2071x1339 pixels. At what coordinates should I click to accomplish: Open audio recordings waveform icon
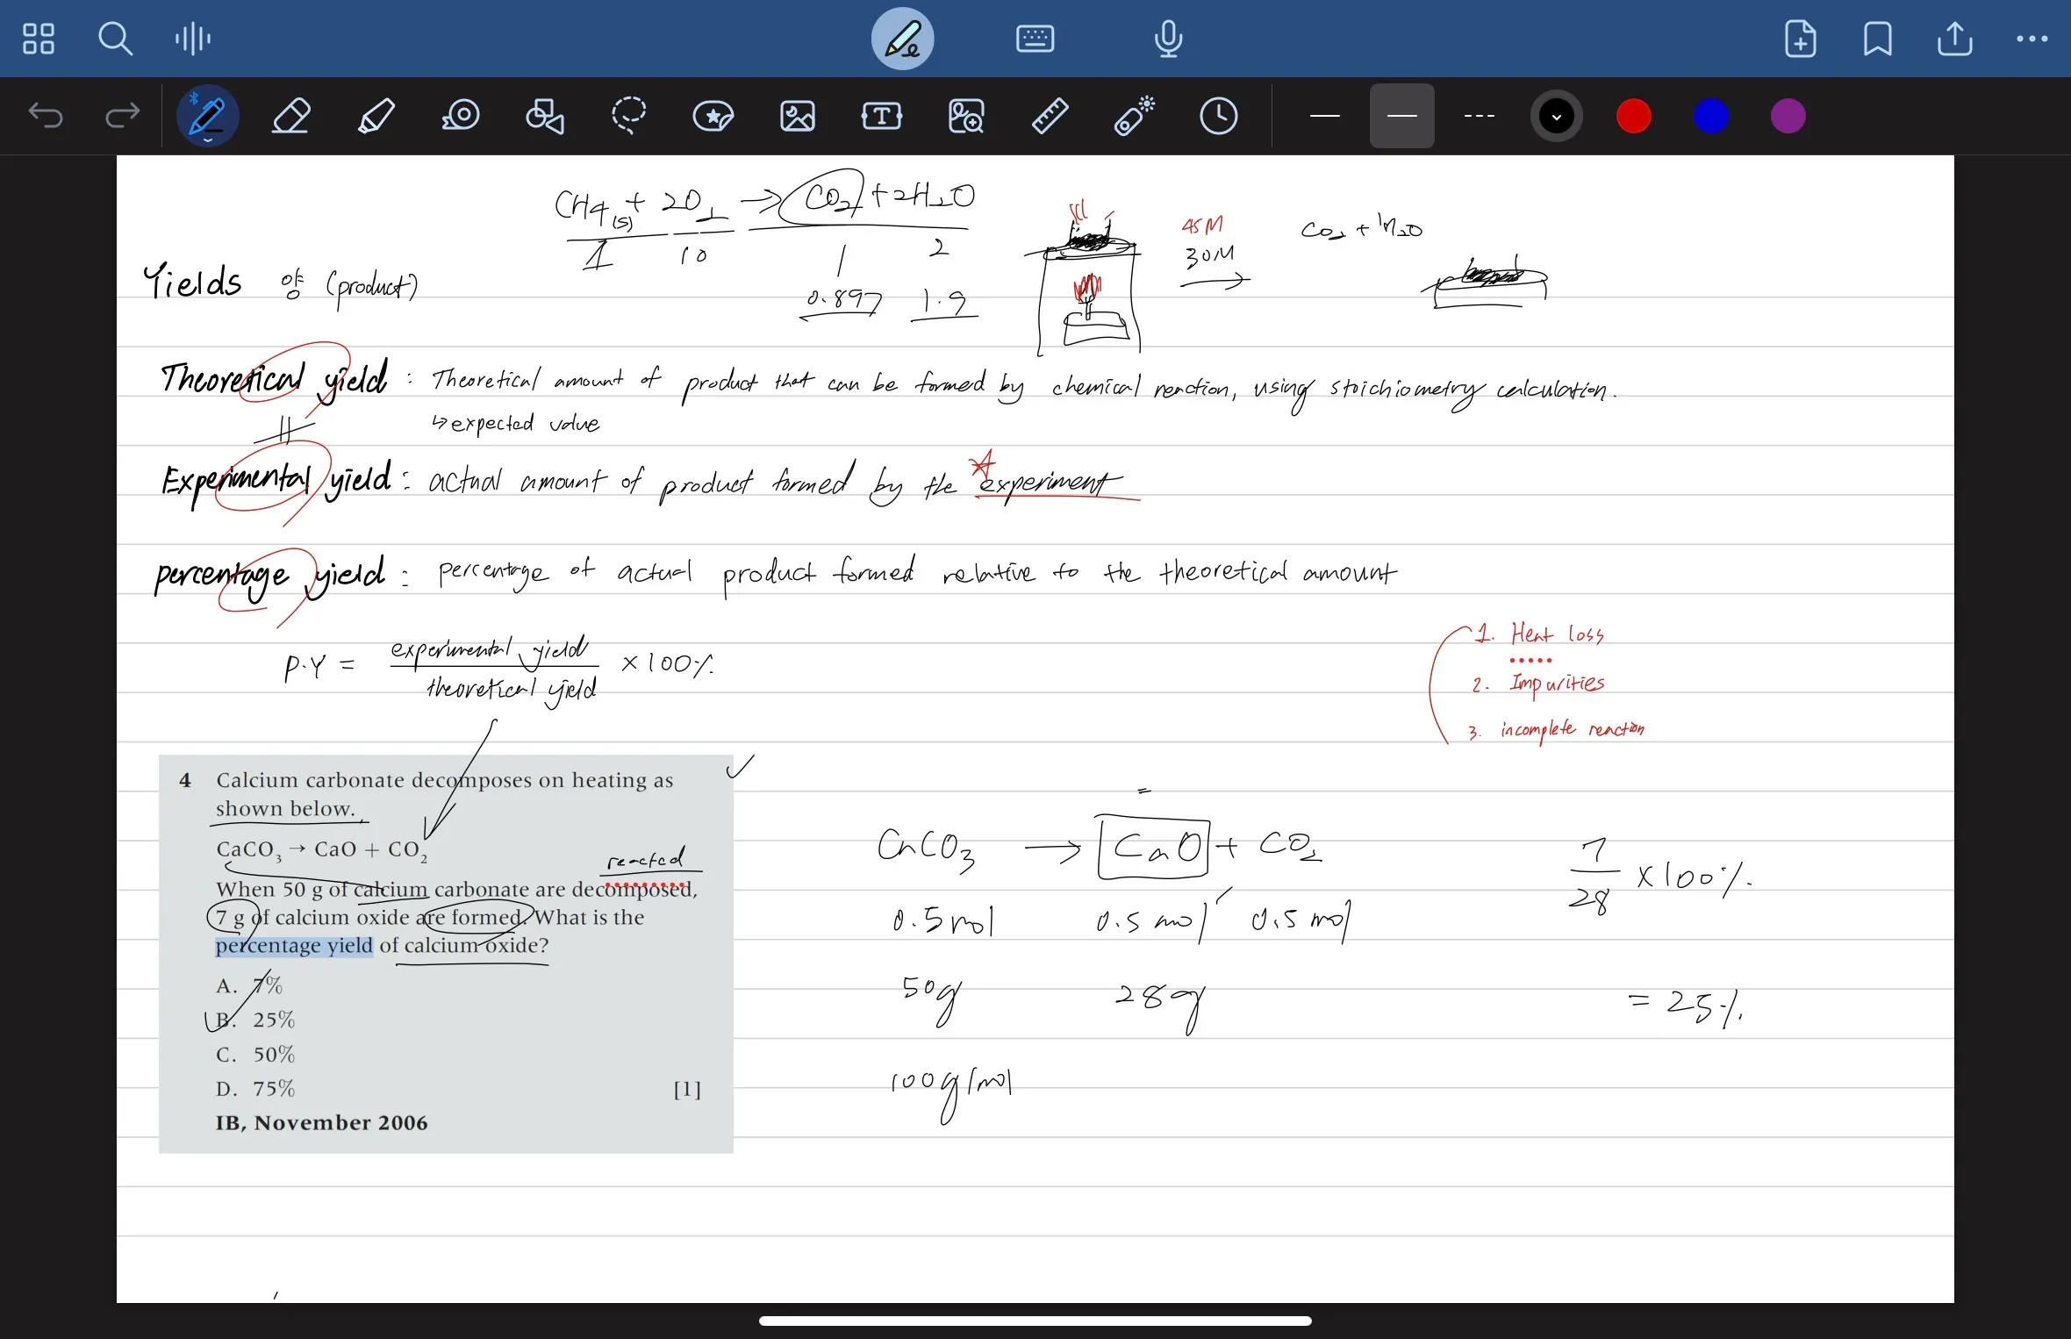(192, 39)
